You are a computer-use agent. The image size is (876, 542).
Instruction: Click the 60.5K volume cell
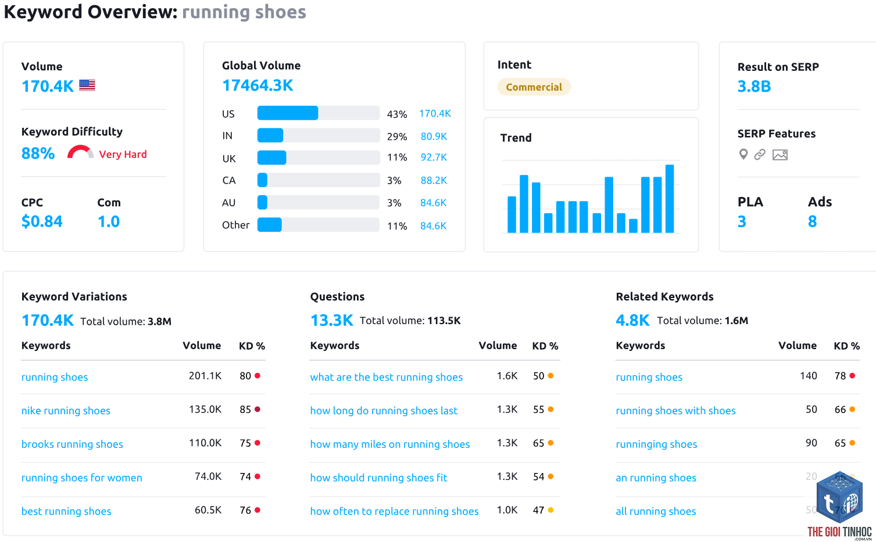(x=208, y=511)
